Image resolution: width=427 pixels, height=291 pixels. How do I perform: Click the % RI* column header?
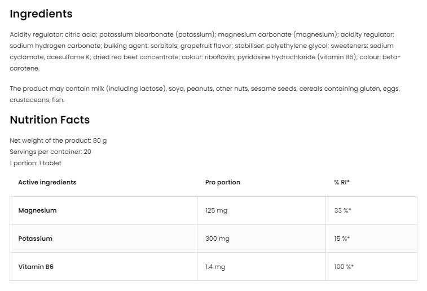pos(342,182)
